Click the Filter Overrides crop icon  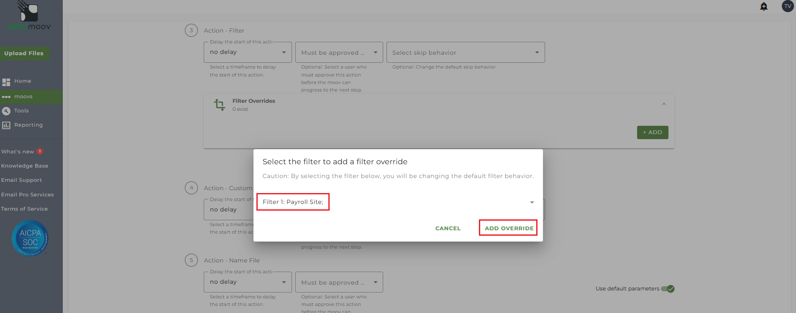point(220,104)
